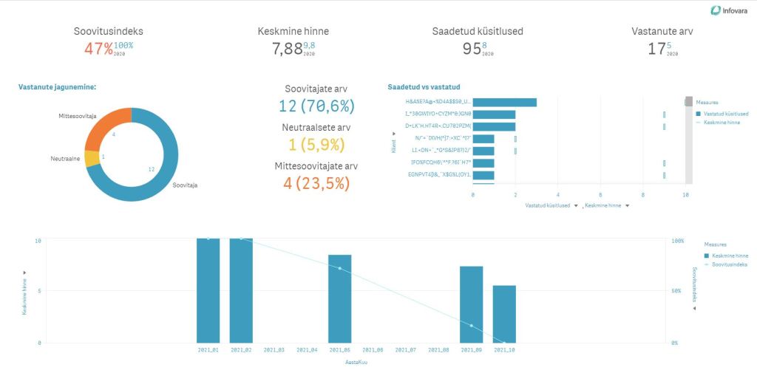Open the Keskmine hinne x-axis dropdown arrow
Image resolution: width=757 pixels, height=370 pixels.
coord(627,206)
